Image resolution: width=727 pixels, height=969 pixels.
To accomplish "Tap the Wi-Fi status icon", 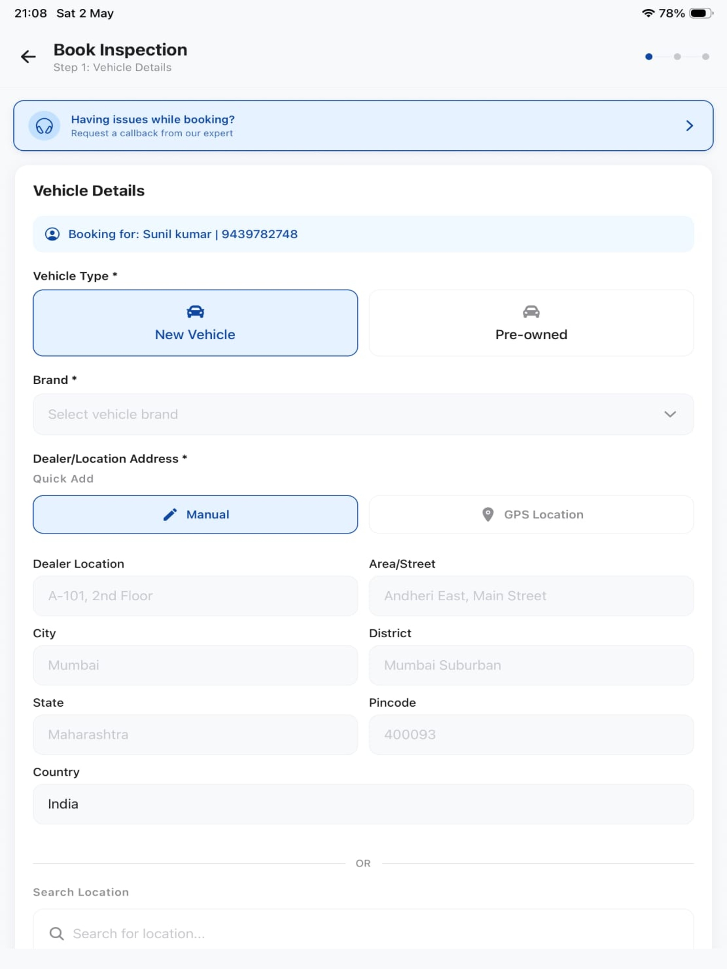I will 648,13.
